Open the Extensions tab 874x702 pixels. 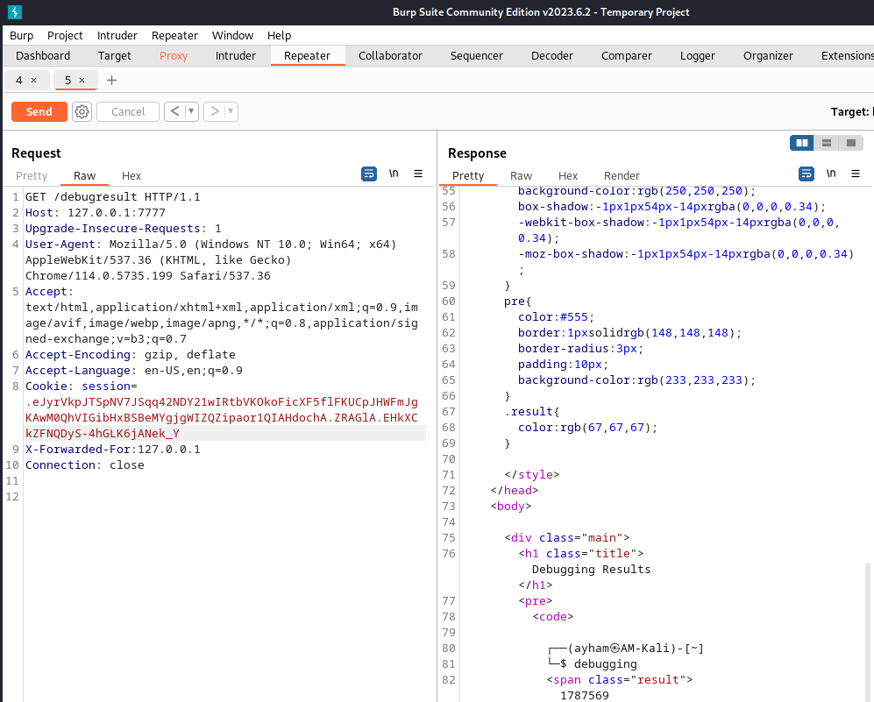[x=847, y=56]
